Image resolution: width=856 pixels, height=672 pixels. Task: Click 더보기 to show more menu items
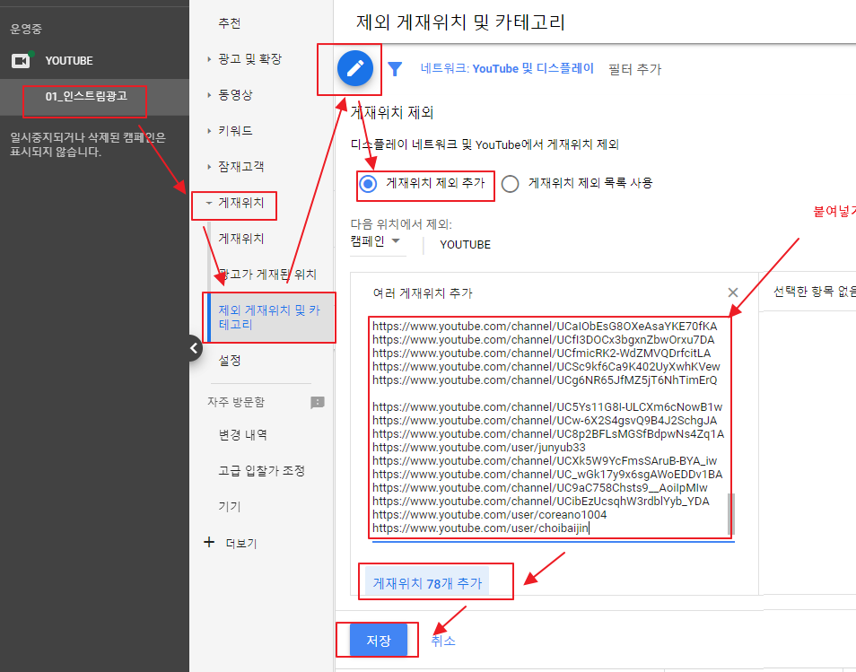[241, 543]
